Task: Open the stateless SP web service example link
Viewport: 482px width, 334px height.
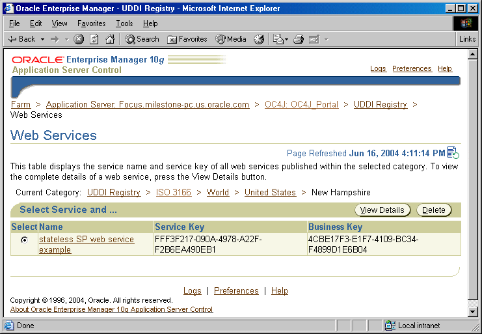Action: pos(87,245)
